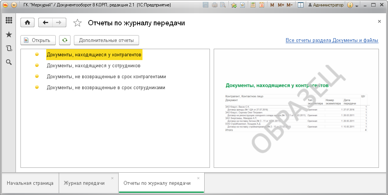The width and height of the screenshot is (388, 195).
Task: Select report Документы, находящиеся у сотрудников
Action: [94, 66]
